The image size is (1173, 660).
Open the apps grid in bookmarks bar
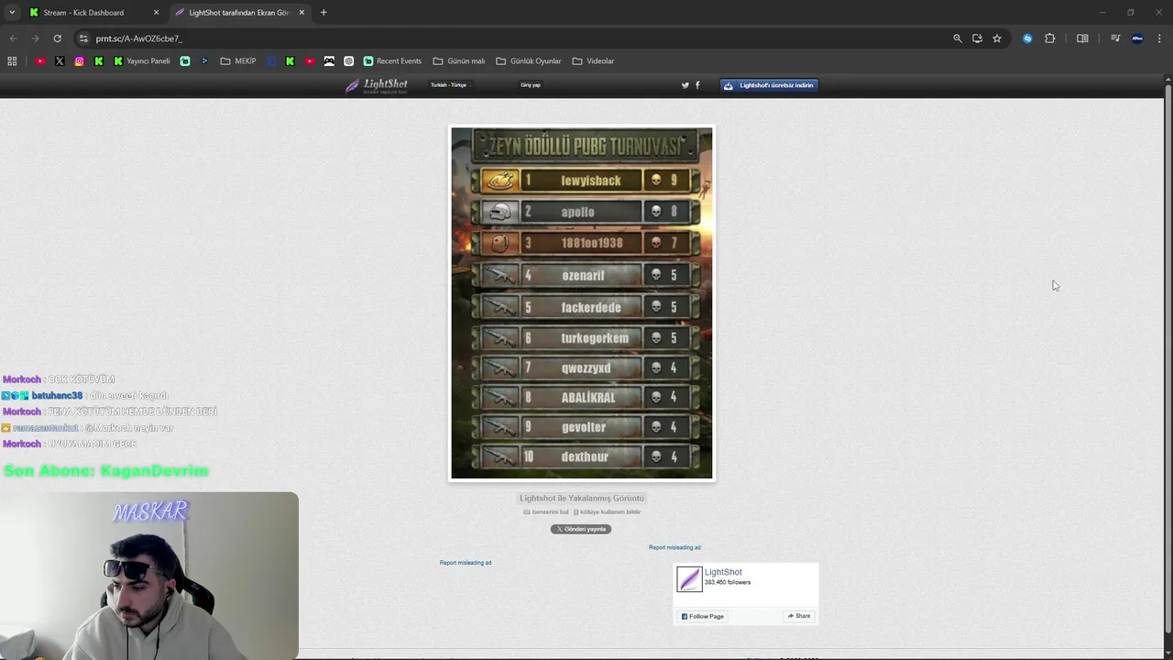[12, 61]
